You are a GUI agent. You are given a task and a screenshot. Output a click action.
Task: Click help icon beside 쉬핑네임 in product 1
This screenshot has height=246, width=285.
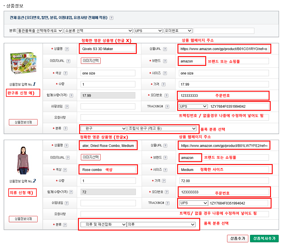click(x=67, y=107)
